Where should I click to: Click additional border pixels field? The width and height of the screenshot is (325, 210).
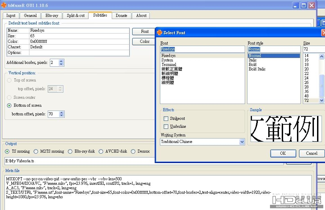click(x=54, y=63)
